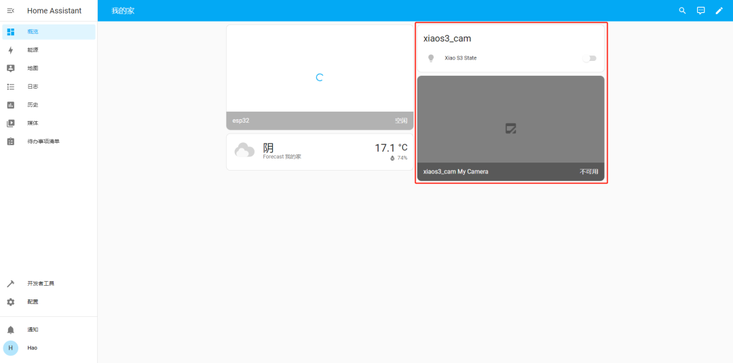The image size is (733, 363).
Task: Click the esp32 camera card loading spinner
Action: pos(320,77)
